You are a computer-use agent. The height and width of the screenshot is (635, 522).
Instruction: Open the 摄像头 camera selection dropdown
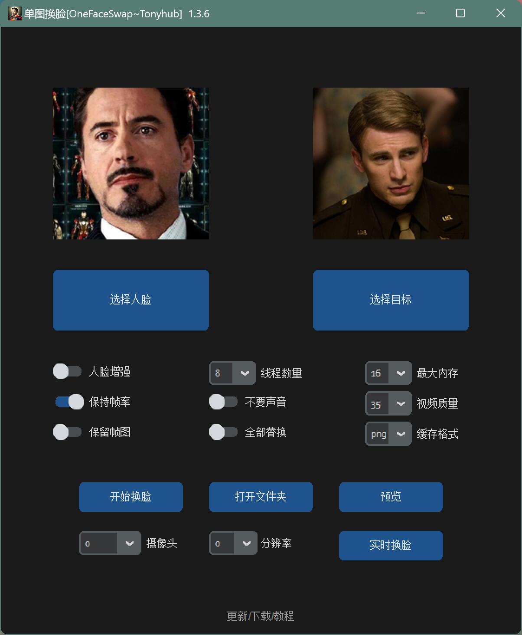pyautogui.click(x=110, y=543)
